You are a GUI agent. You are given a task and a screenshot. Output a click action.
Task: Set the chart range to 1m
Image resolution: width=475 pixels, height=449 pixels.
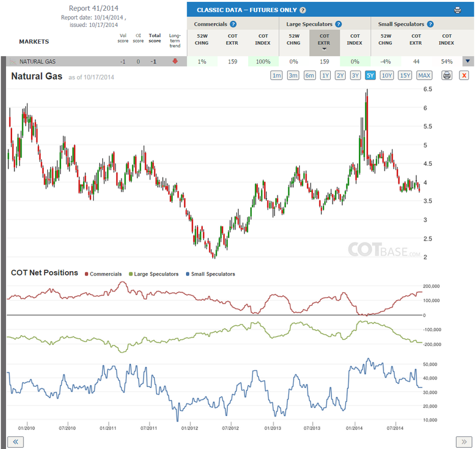coord(276,75)
